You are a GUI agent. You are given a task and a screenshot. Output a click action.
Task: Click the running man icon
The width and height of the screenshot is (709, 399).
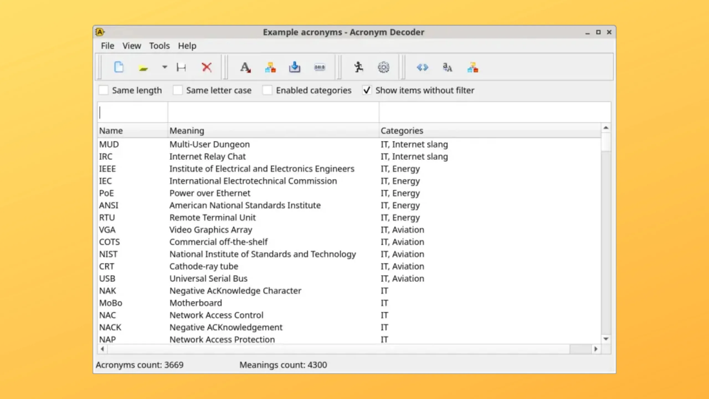click(358, 67)
